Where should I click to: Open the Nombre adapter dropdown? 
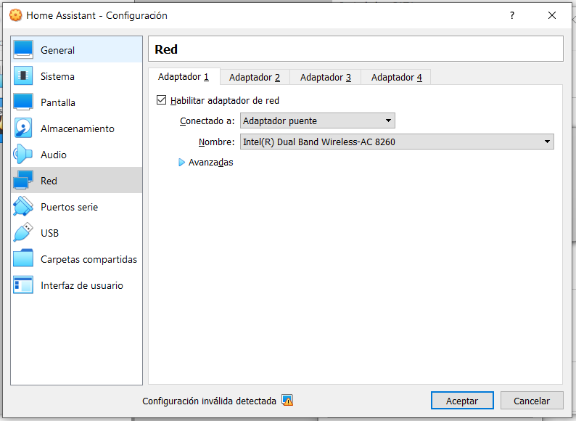397,142
